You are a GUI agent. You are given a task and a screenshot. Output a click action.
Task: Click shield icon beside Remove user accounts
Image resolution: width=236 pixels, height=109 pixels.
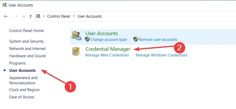(136, 39)
